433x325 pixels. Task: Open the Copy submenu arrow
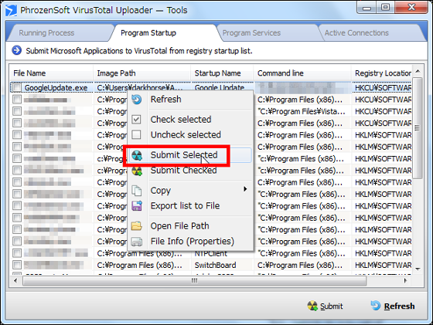[x=244, y=189]
